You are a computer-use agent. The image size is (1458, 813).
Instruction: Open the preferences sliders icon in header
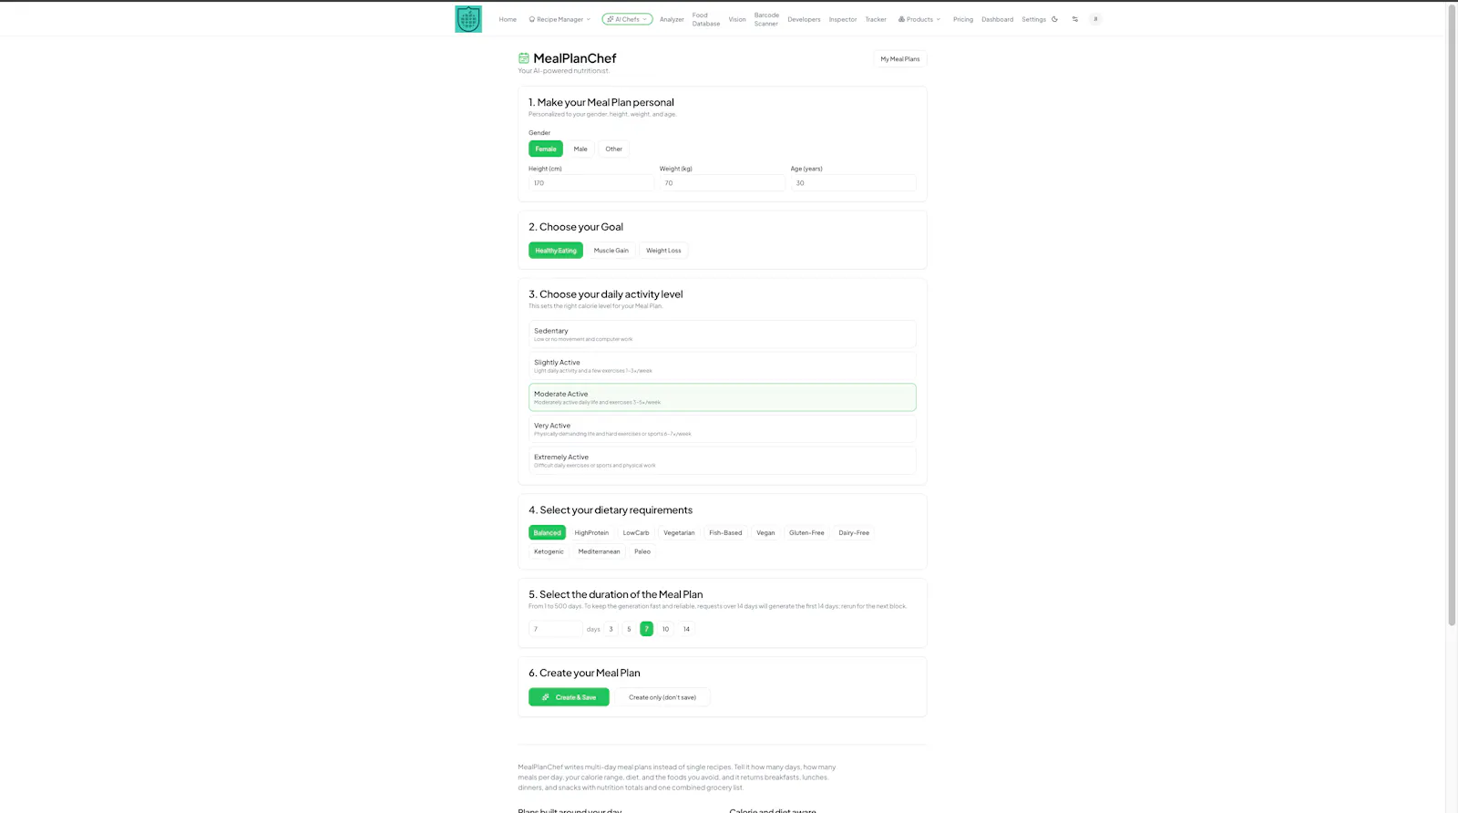pos(1075,19)
